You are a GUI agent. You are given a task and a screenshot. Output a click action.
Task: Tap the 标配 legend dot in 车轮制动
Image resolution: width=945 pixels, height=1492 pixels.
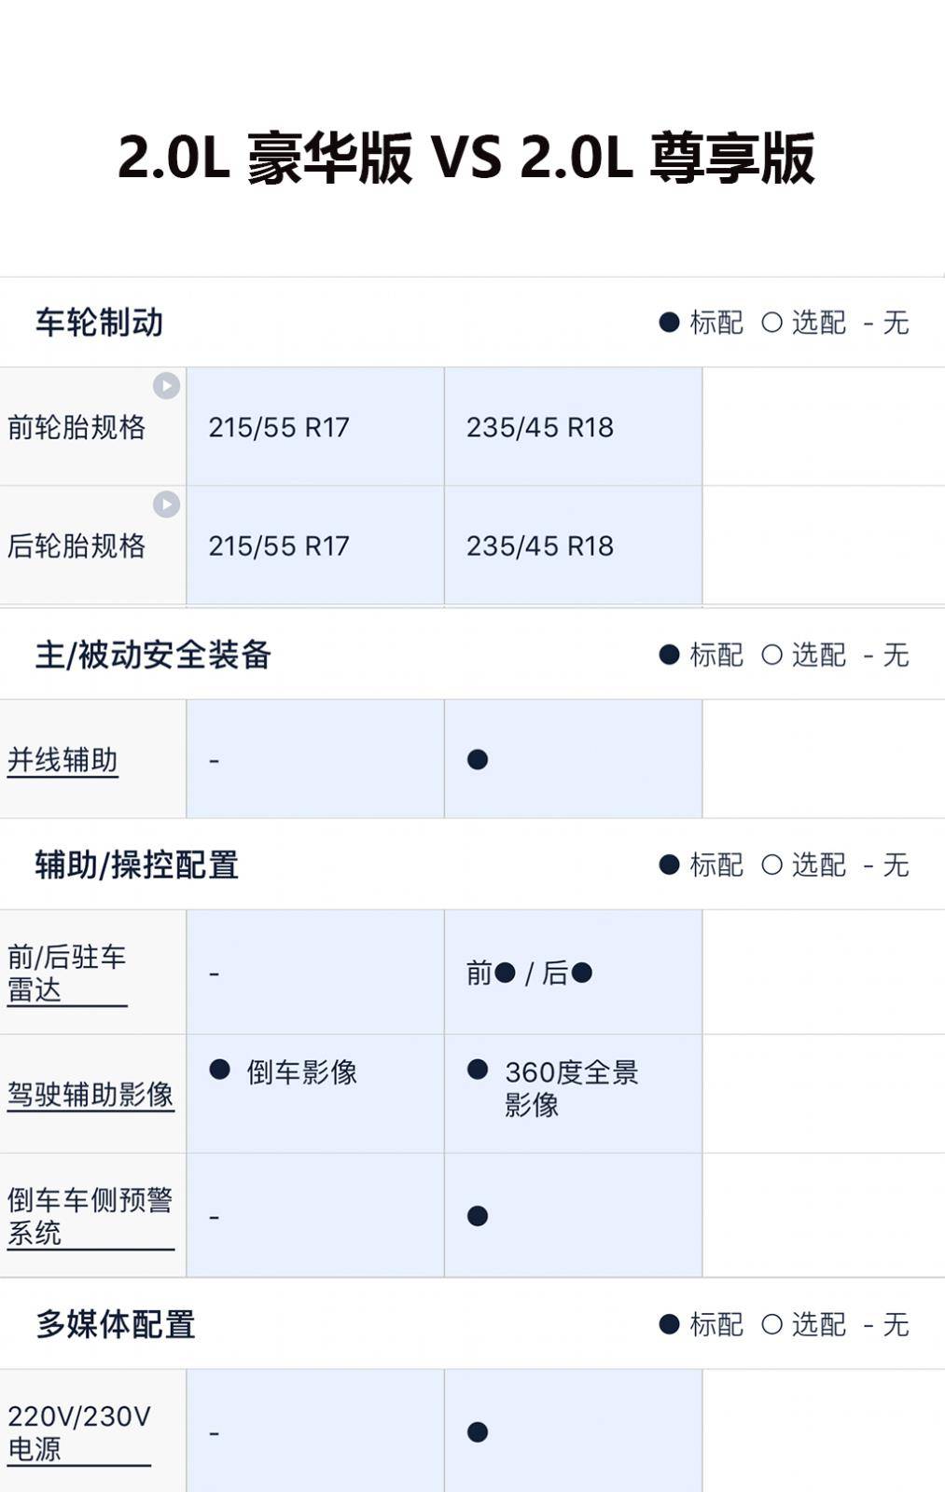click(669, 323)
